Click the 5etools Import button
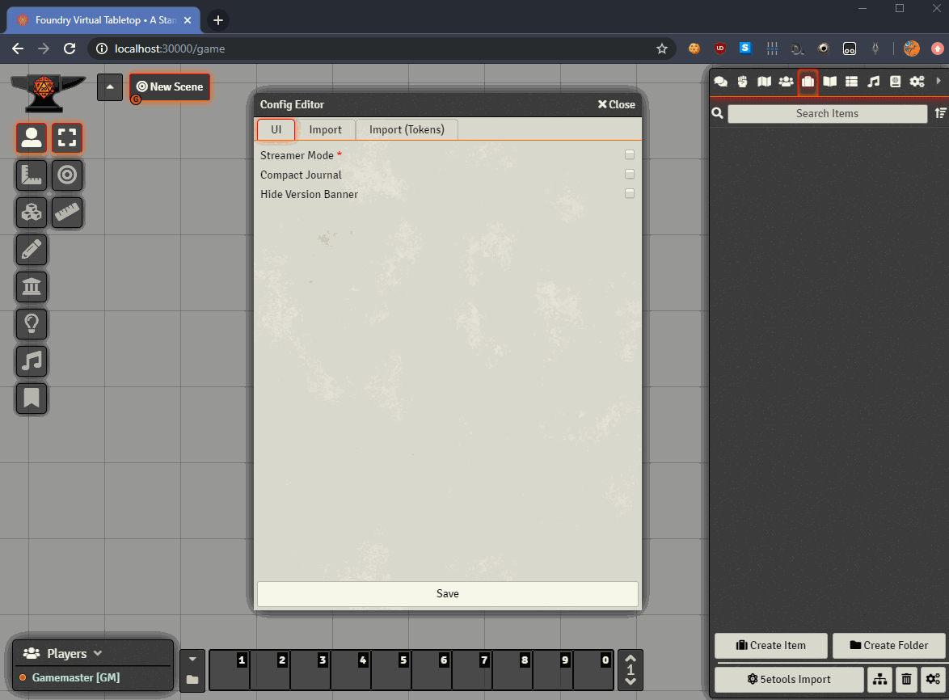949x700 pixels. tap(788, 679)
